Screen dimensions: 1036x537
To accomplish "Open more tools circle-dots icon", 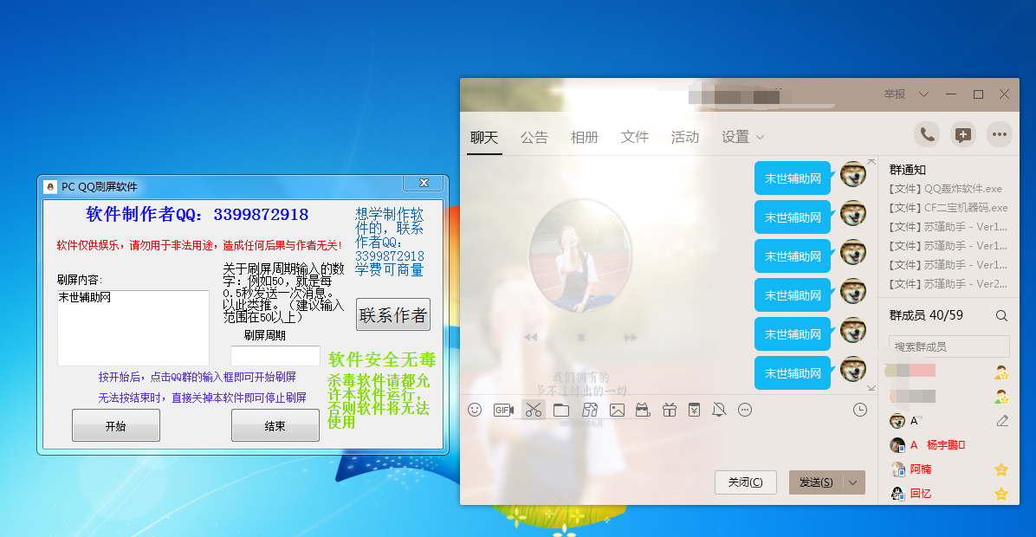I will pyautogui.click(x=745, y=411).
